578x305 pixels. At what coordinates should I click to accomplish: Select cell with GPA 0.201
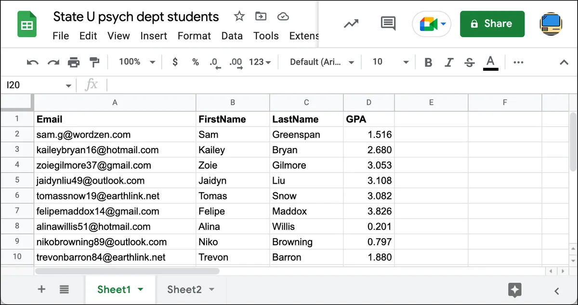(x=368, y=226)
